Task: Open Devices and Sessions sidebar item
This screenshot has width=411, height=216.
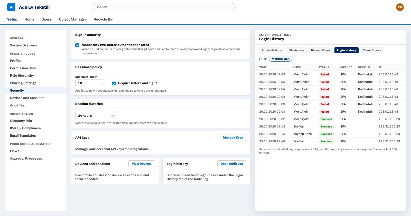Action: coord(36,98)
